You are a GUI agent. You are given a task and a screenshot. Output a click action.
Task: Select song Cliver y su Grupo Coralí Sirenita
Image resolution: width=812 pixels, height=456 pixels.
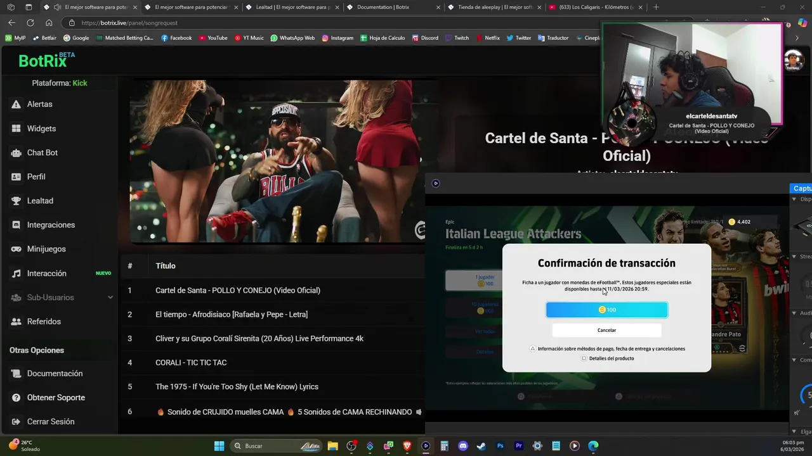(x=273, y=338)
